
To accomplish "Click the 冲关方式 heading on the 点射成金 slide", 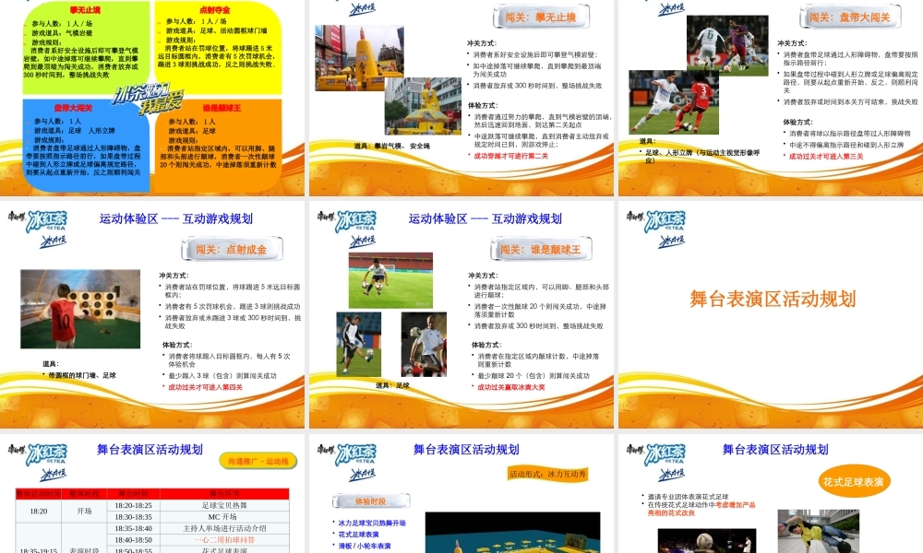I will click(x=174, y=275).
